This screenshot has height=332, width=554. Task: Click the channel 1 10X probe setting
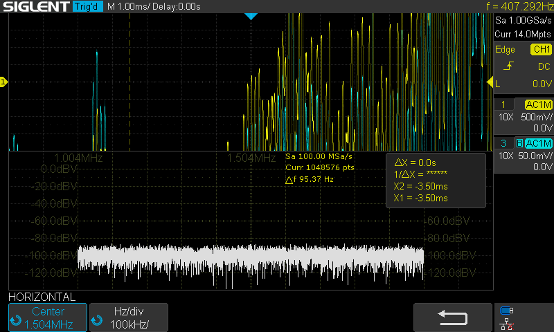click(x=506, y=117)
